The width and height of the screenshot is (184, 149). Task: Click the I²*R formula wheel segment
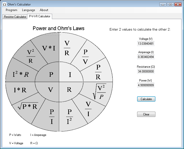tap(21, 74)
